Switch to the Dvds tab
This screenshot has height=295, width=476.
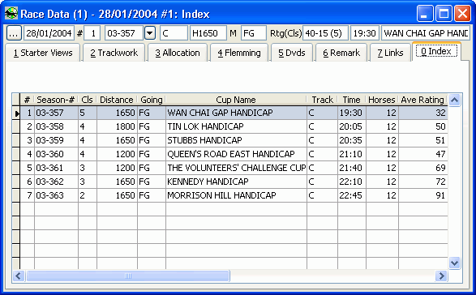(292, 53)
